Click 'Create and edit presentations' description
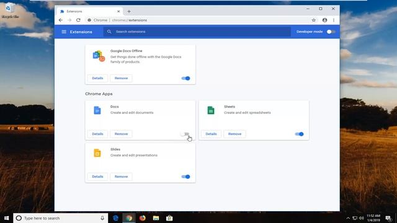The height and width of the screenshot is (223, 397). coord(134,155)
